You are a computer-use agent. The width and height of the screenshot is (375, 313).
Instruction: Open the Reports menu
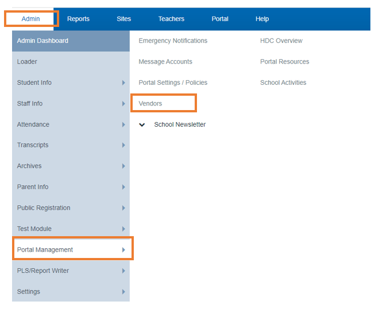(78, 19)
